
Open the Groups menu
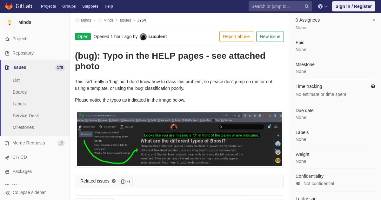[69, 6]
